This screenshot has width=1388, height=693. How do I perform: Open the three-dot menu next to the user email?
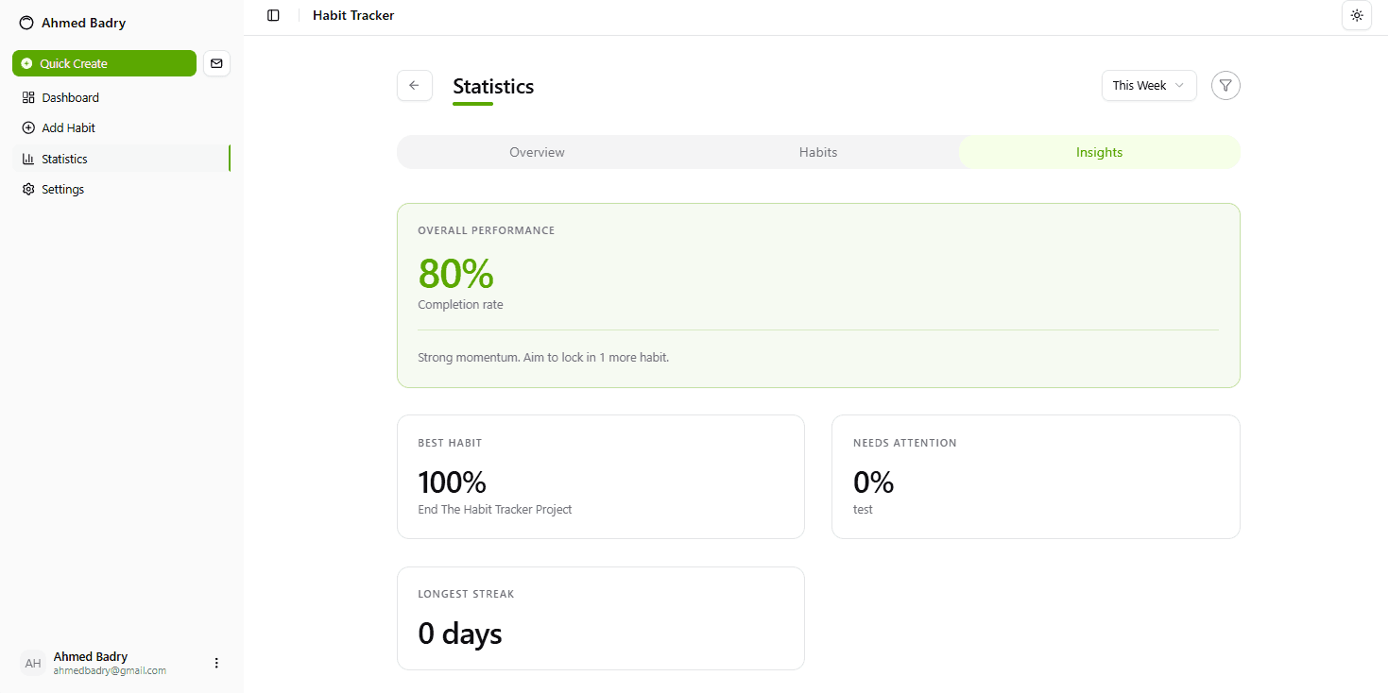[x=216, y=663]
